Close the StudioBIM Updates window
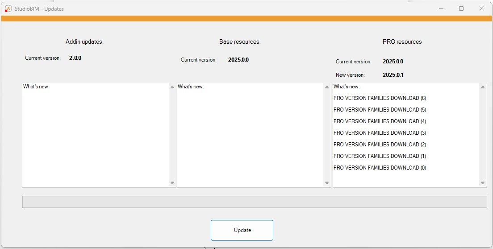Viewport: 493px width, 249px height. 482,9
